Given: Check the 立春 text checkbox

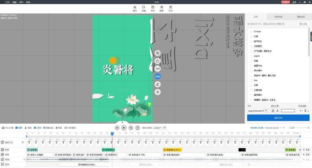Looking at the screenshot, I should point(251,36).
